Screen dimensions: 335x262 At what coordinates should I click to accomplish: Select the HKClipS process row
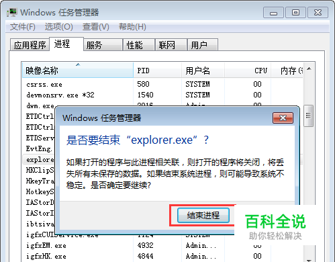pyautogui.click(x=39, y=170)
